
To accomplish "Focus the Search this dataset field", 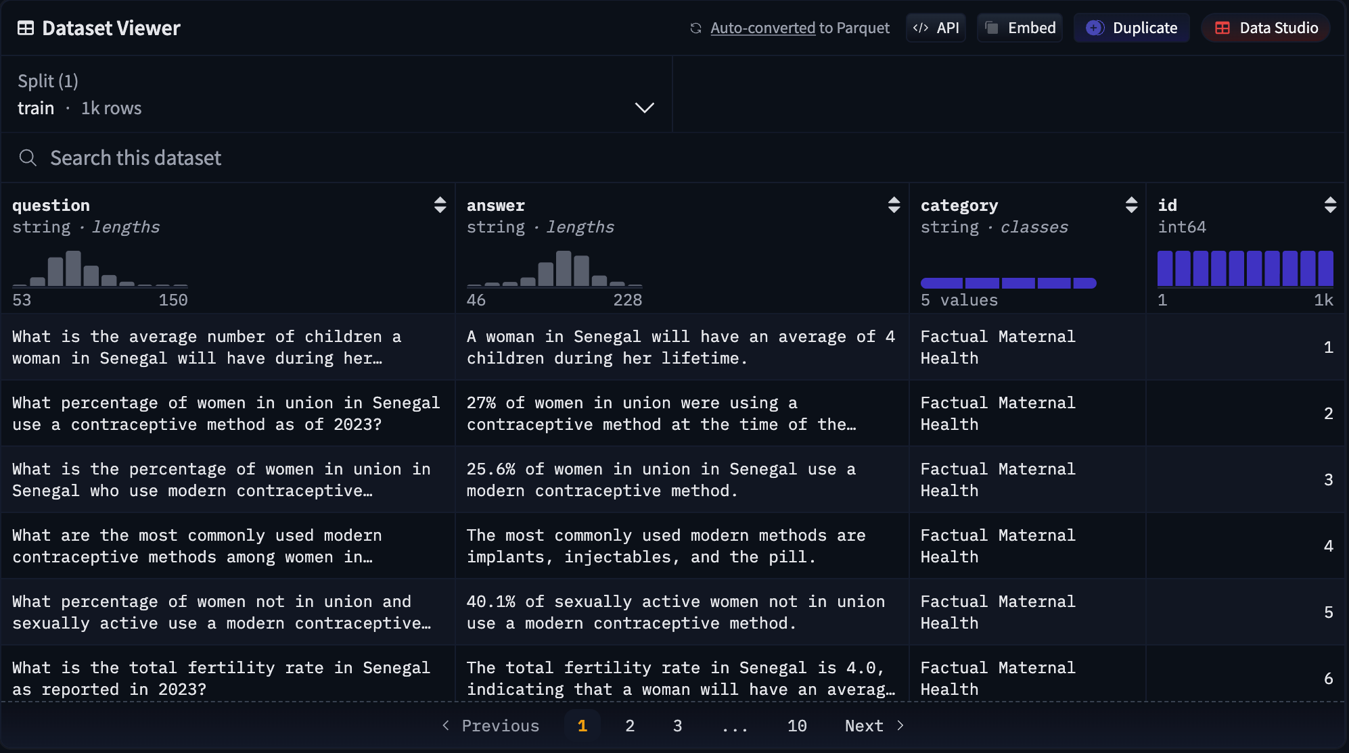I will [x=672, y=157].
